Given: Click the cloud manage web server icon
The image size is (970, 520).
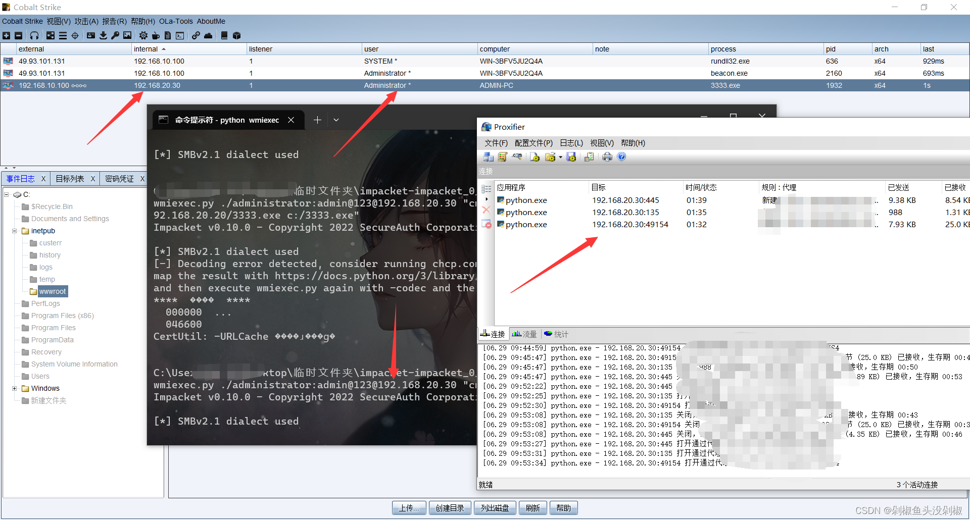Looking at the screenshot, I should pos(208,35).
